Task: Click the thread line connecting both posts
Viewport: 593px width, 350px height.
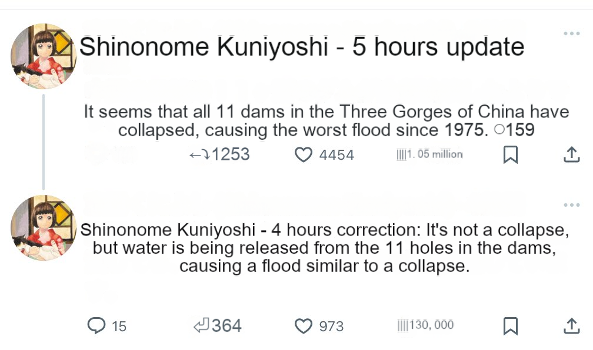Action: (44, 141)
